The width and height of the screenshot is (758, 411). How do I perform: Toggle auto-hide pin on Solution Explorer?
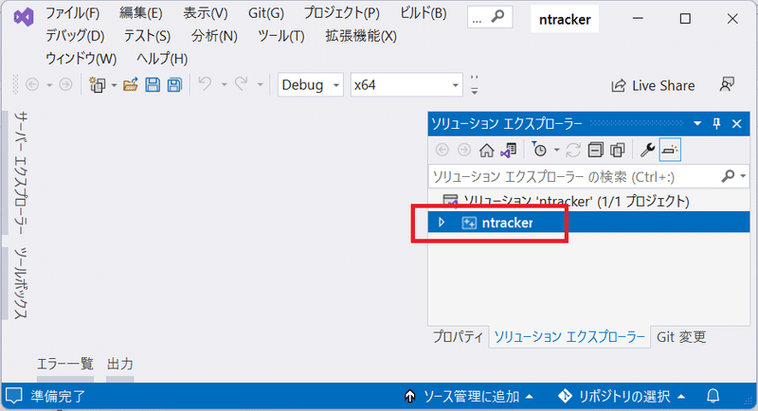click(x=716, y=124)
